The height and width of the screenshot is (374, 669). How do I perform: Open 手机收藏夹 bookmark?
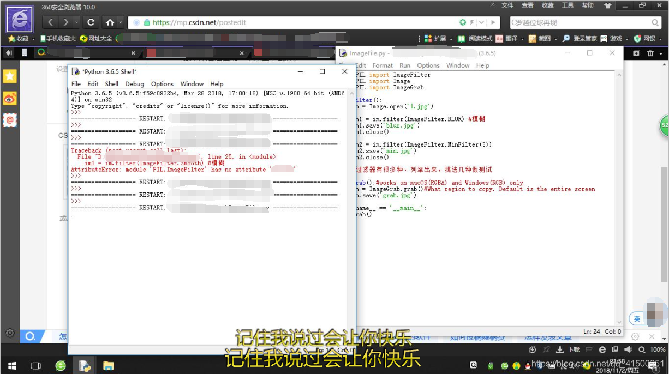pyautogui.click(x=58, y=39)
